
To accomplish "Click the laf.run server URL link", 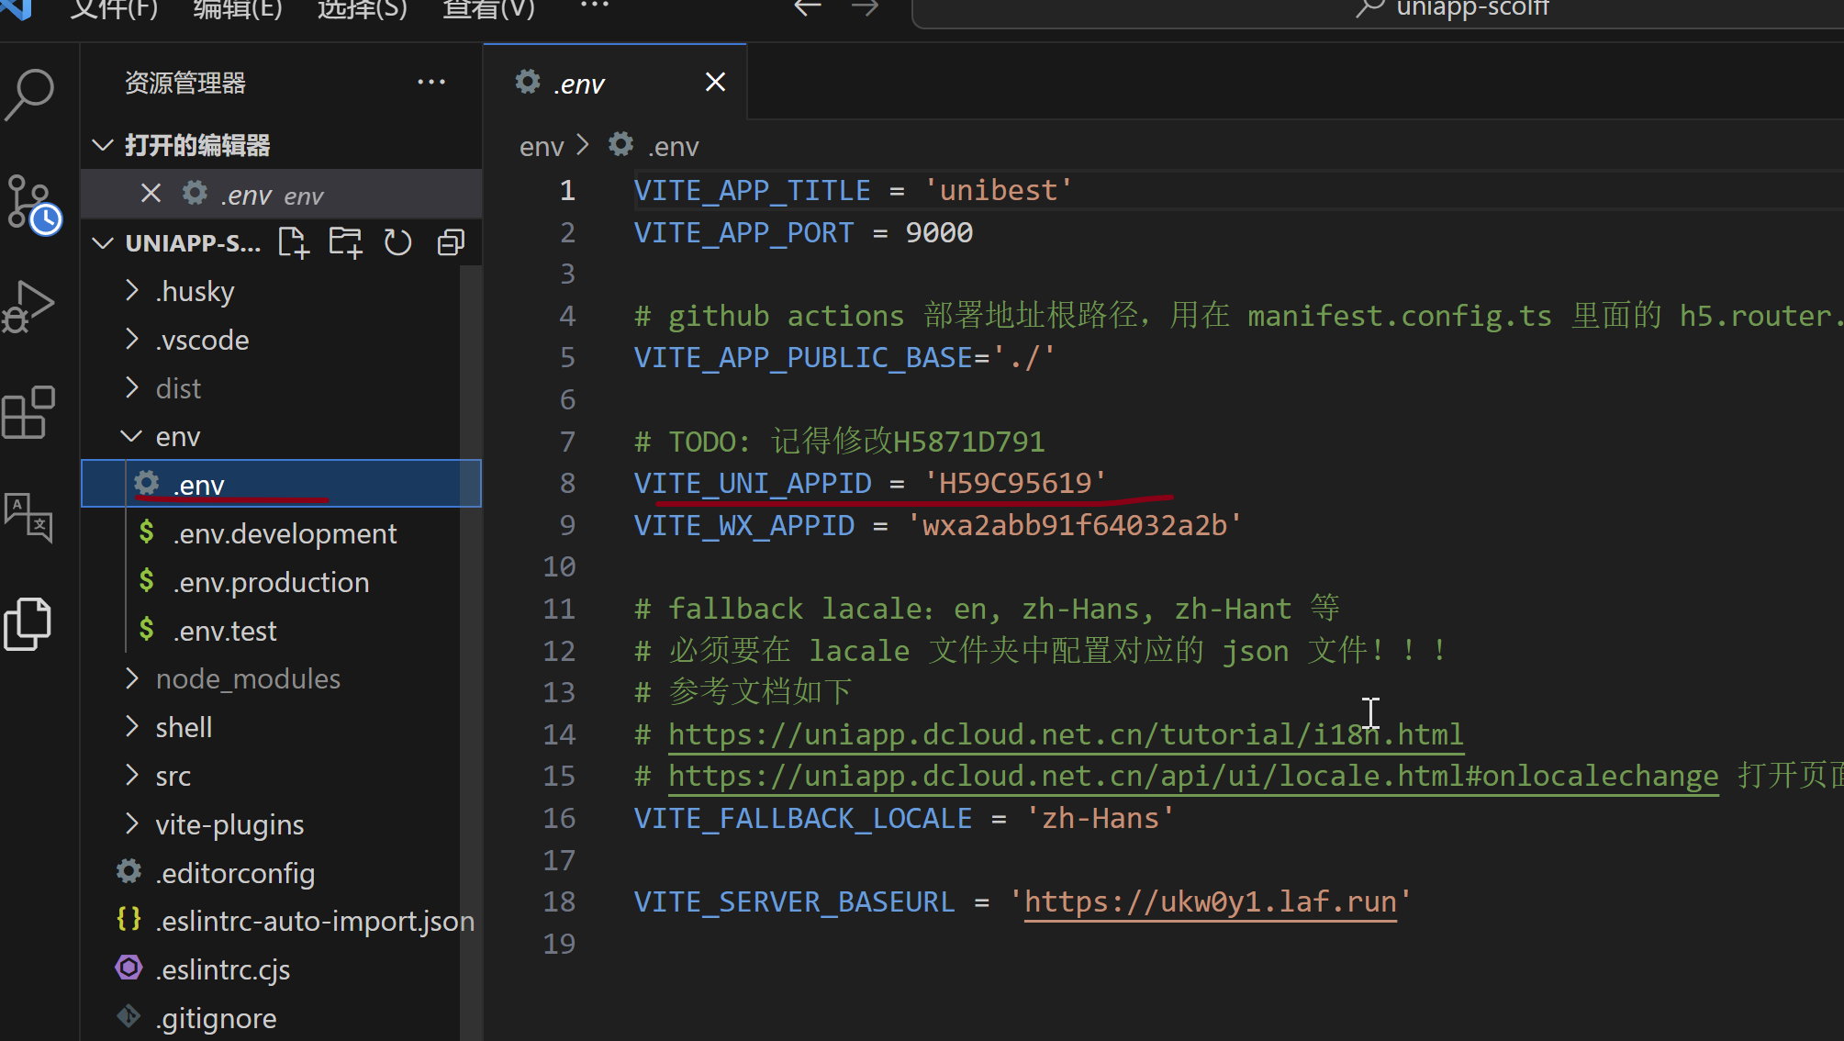I will coord(1210,902).
